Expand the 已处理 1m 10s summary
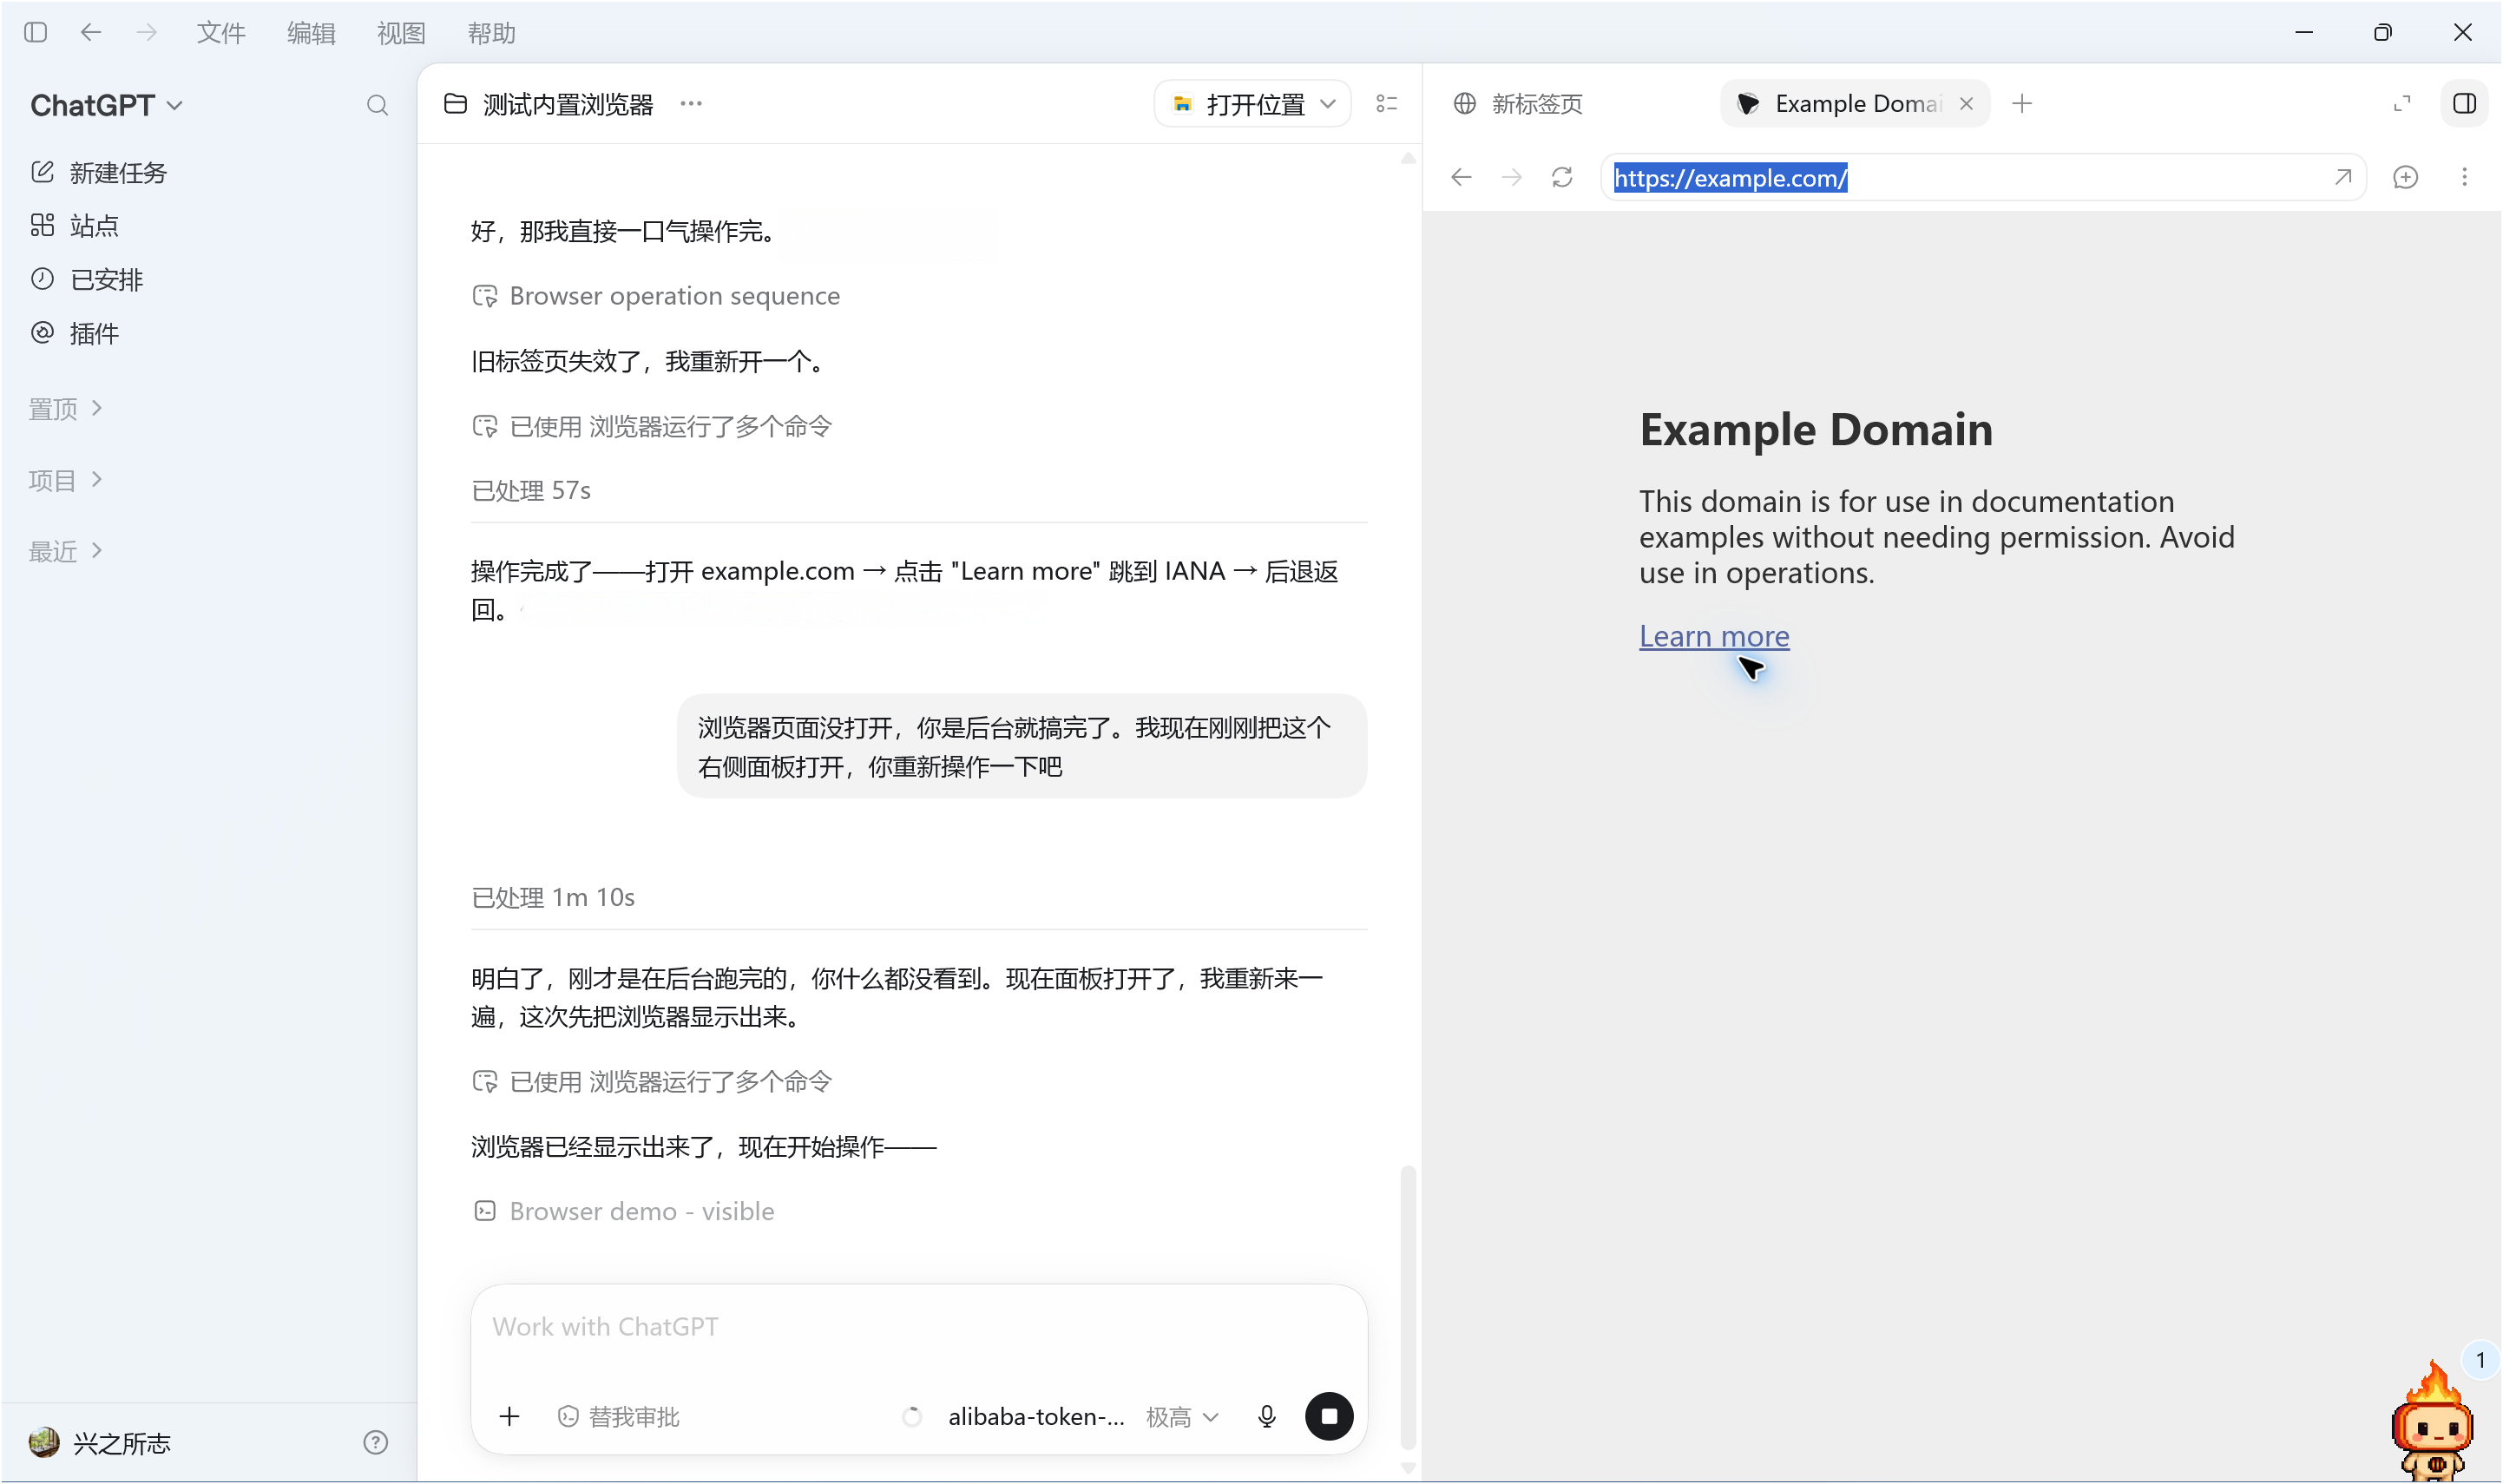This screenshot has width=2503, height=1484. pos(553,897)
